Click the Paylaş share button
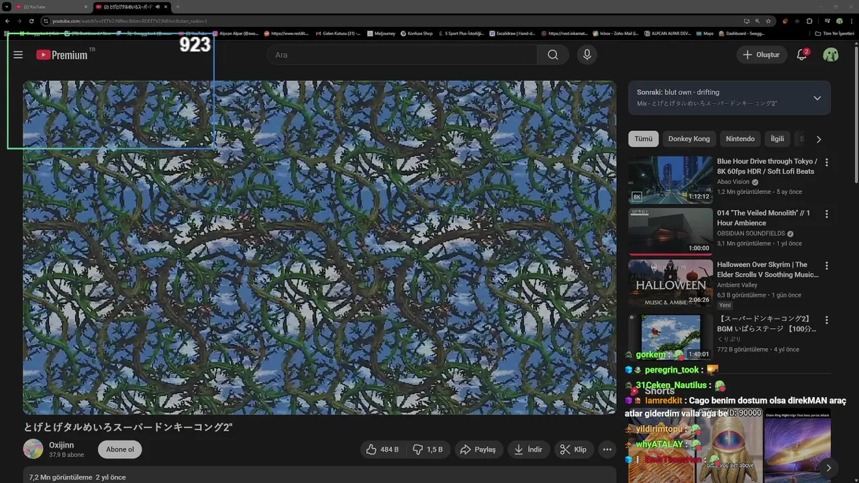The image size is (859, 483). 478,449
